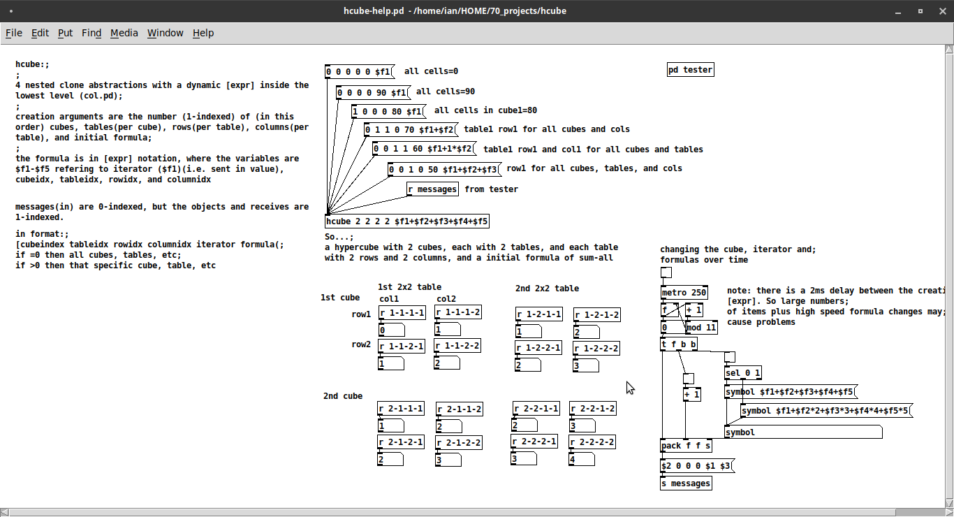Select the 'r 2-2-1-1' receive object
The height and width of the screenshot is (517, 954).
pos(536,409)
